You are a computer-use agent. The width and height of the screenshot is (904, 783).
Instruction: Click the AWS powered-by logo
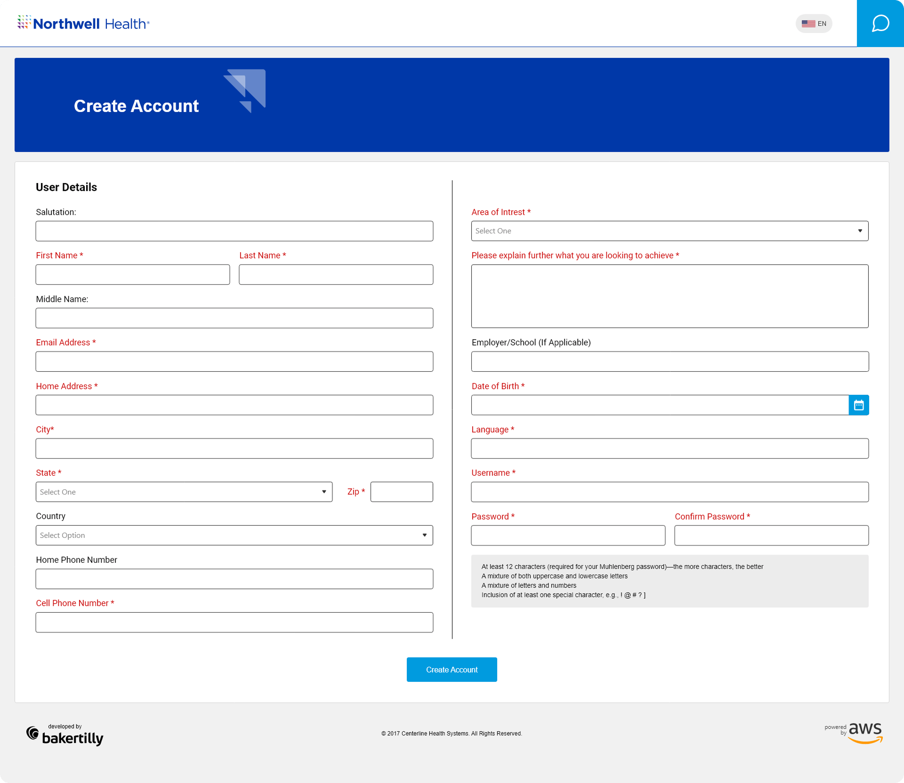[x=854, y=733]
